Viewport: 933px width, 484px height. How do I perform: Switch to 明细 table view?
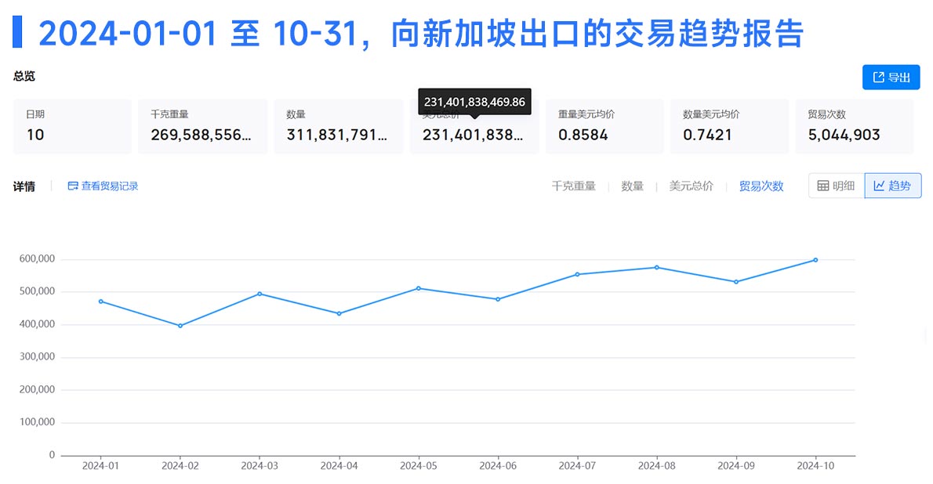(836, 186)
